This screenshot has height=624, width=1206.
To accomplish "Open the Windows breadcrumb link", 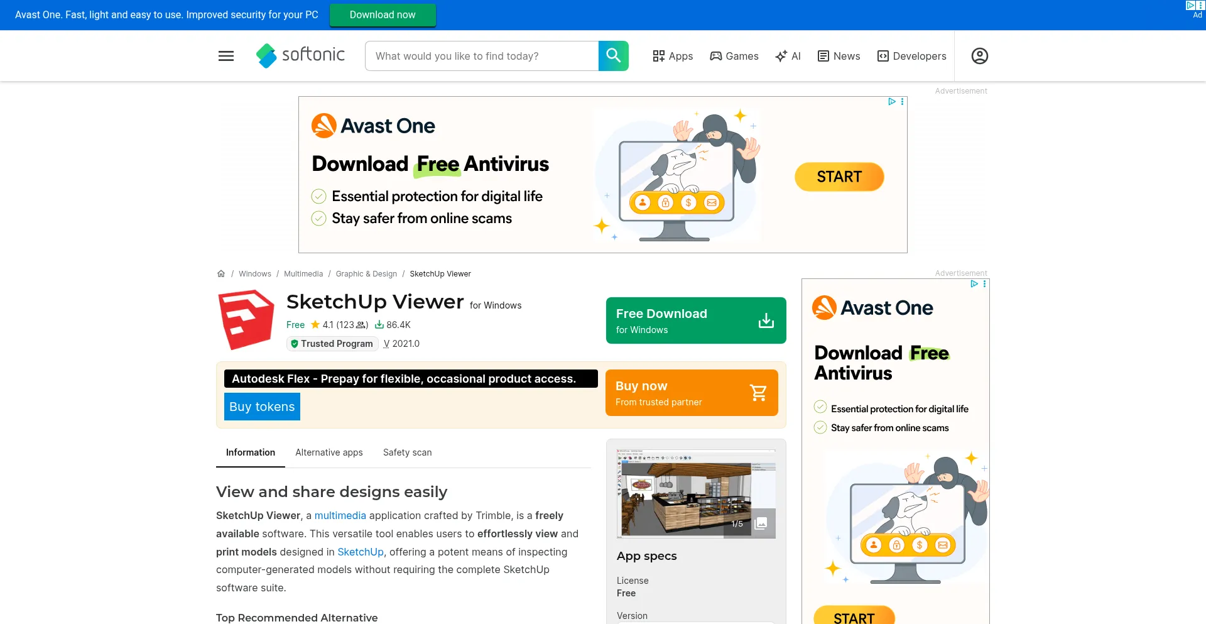I will coord(255,274).
